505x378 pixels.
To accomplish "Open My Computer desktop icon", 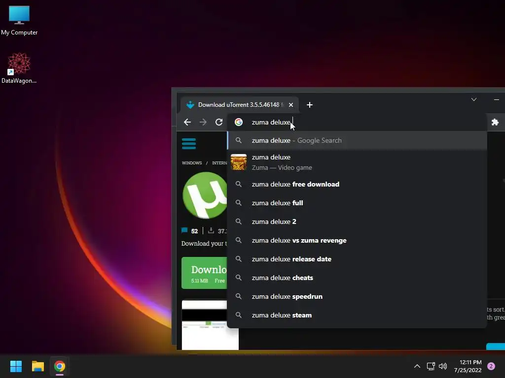I will [19, 21].
